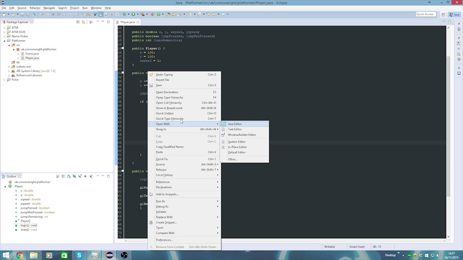Viewport: 463px width, 260px height.
Task: Select jumpsRemaining : int in Outline
Action: (34, 217)
